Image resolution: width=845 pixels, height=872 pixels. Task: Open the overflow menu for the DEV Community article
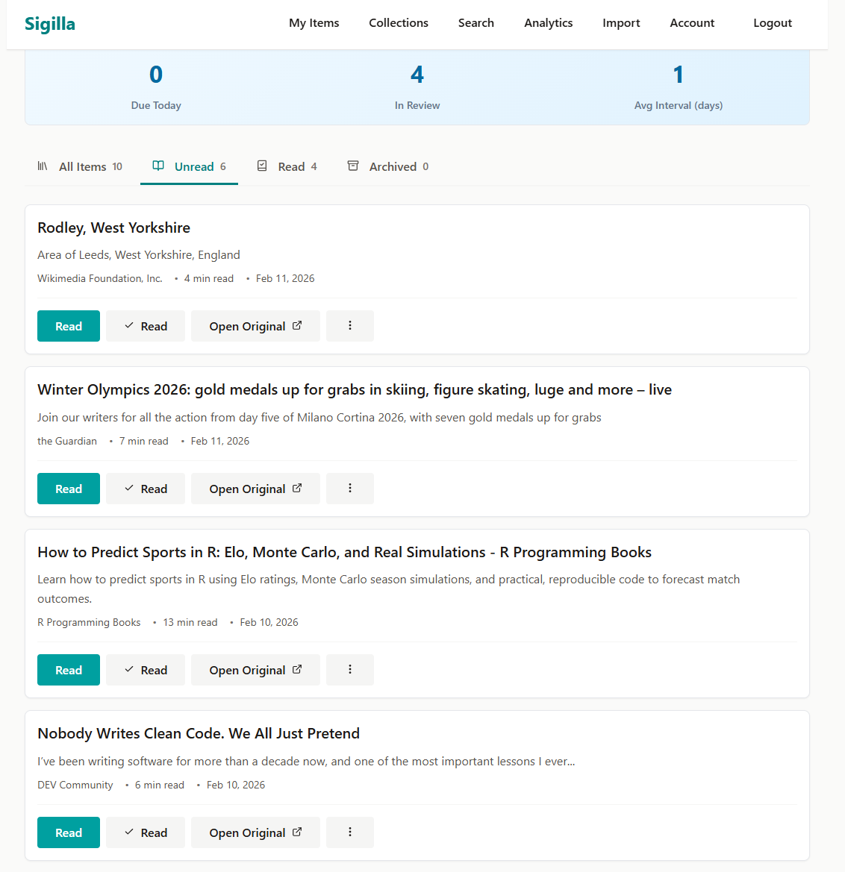350,832
